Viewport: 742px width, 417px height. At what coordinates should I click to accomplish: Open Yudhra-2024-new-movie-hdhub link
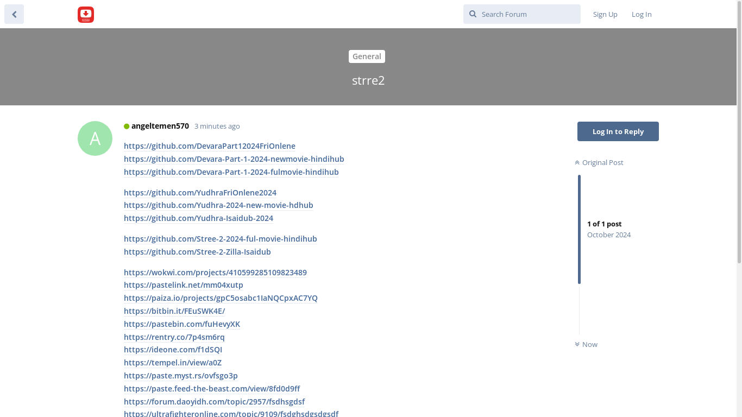pos(218,205)
